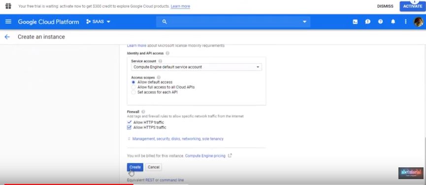Open the feedback/alert chat icon
Viewport: 426px width, 185px height.
pos(367,22)
